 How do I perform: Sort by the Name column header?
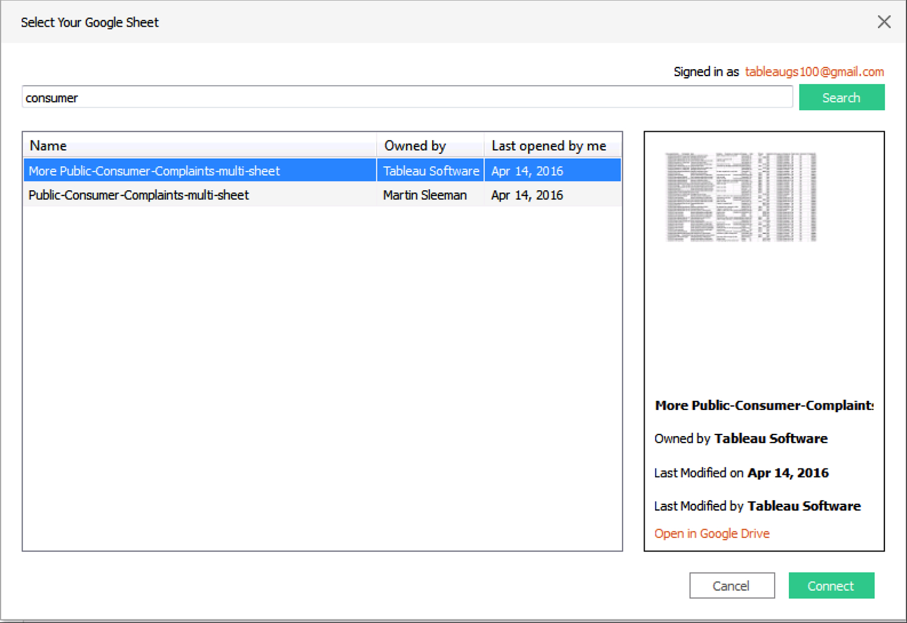tap(200, 145)
